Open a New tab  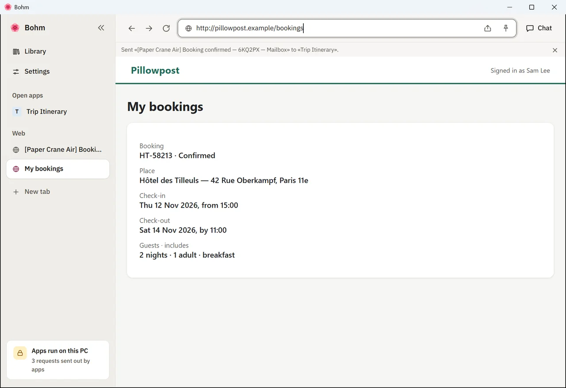(58, 191)
